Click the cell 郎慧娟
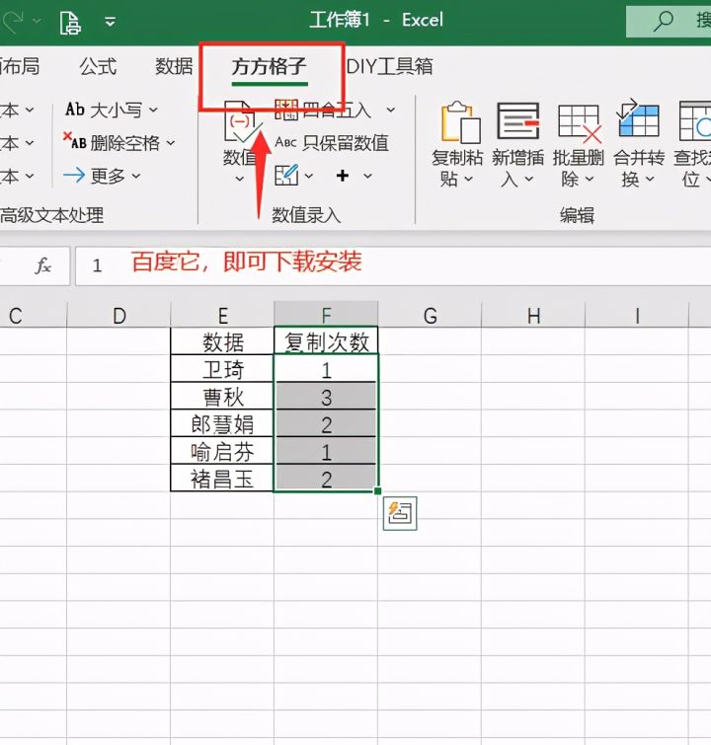Image resolution: width=711 pixels, height=745 pixels. coord(222,424)
